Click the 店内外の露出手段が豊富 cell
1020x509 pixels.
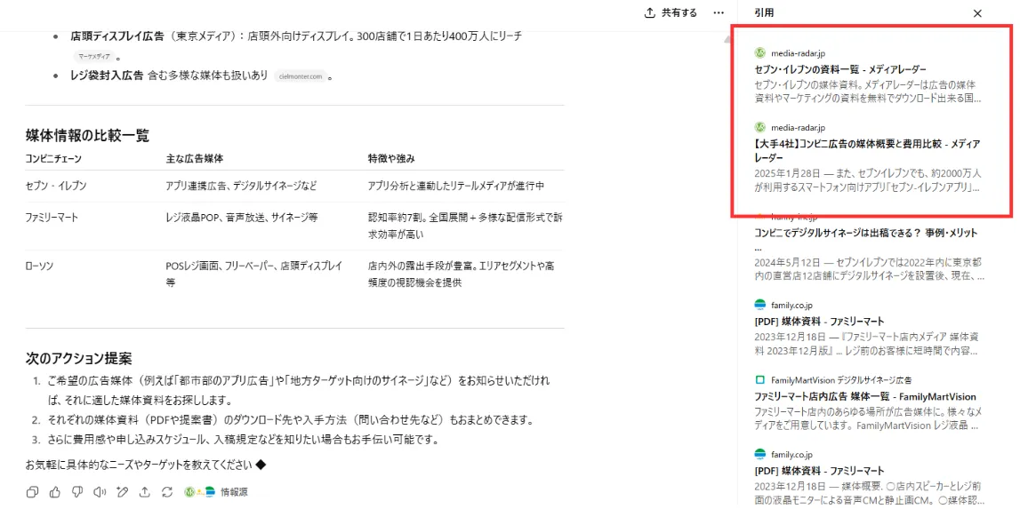click(x=462, y=274)
